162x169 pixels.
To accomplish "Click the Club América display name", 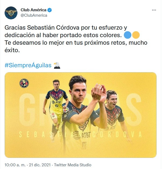I will (x=34, y=10).
